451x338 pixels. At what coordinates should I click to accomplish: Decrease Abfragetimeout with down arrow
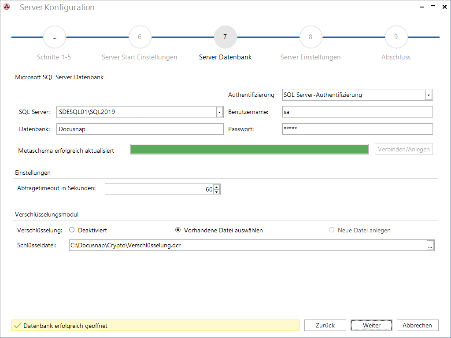pos(217,192)
